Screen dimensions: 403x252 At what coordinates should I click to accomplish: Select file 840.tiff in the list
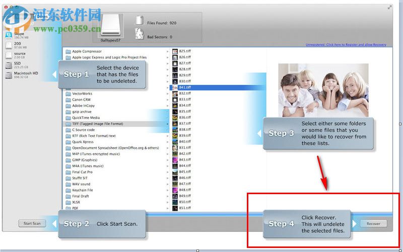[x=185, y=142]
